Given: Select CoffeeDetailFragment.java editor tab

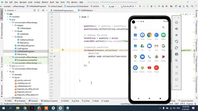Looking at the screenshot, I should click(x=63, y=10).
